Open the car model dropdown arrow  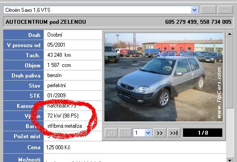(194, 10)
